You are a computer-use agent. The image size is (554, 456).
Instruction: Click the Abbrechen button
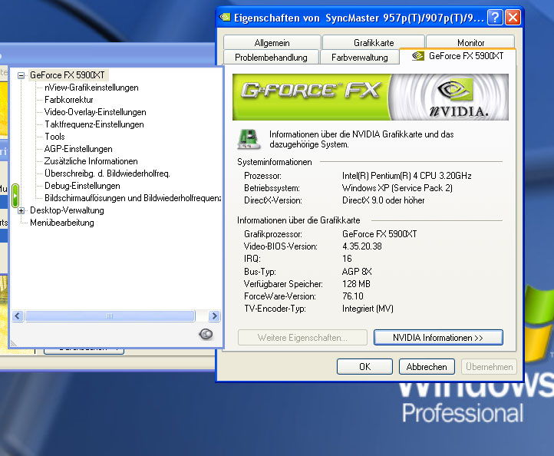tap(427, 367)
